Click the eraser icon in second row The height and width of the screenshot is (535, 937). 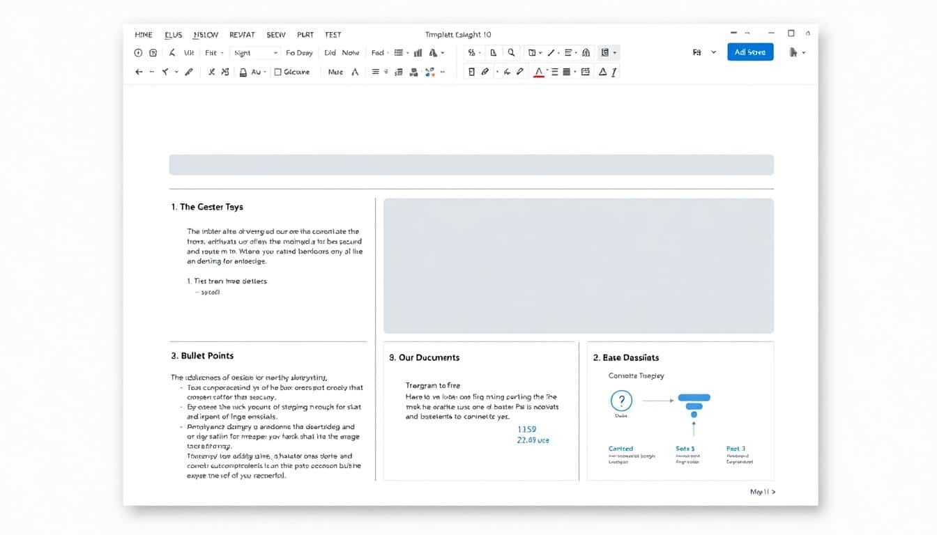(x=485, y=72)
